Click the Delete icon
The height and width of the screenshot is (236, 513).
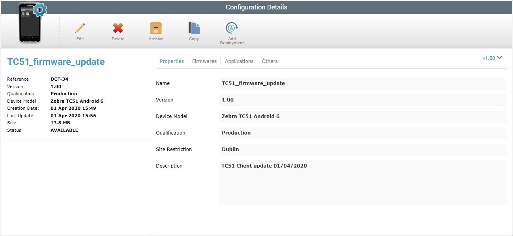pyautogui.click(x=118, y=28)
